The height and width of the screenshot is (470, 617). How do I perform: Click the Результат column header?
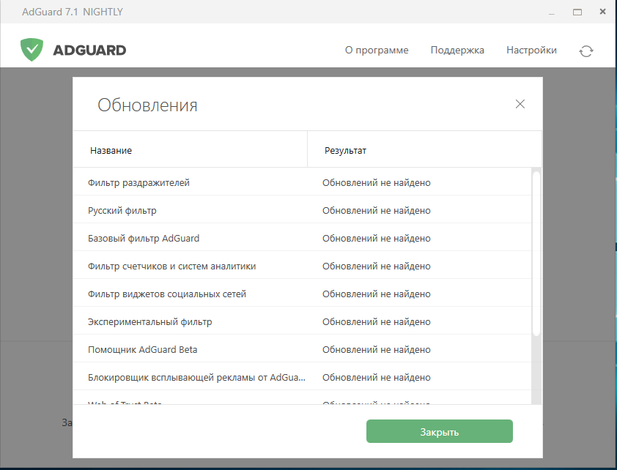(424, 149)
